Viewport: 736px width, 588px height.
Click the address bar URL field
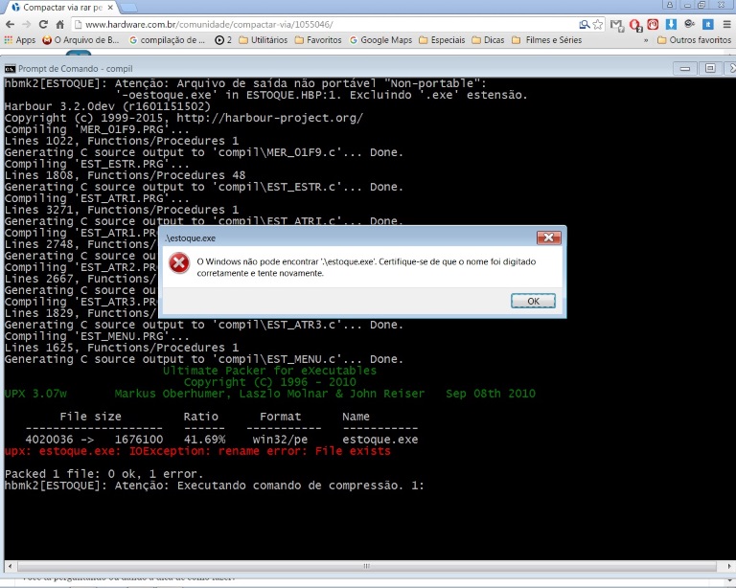tap(324, 24)
